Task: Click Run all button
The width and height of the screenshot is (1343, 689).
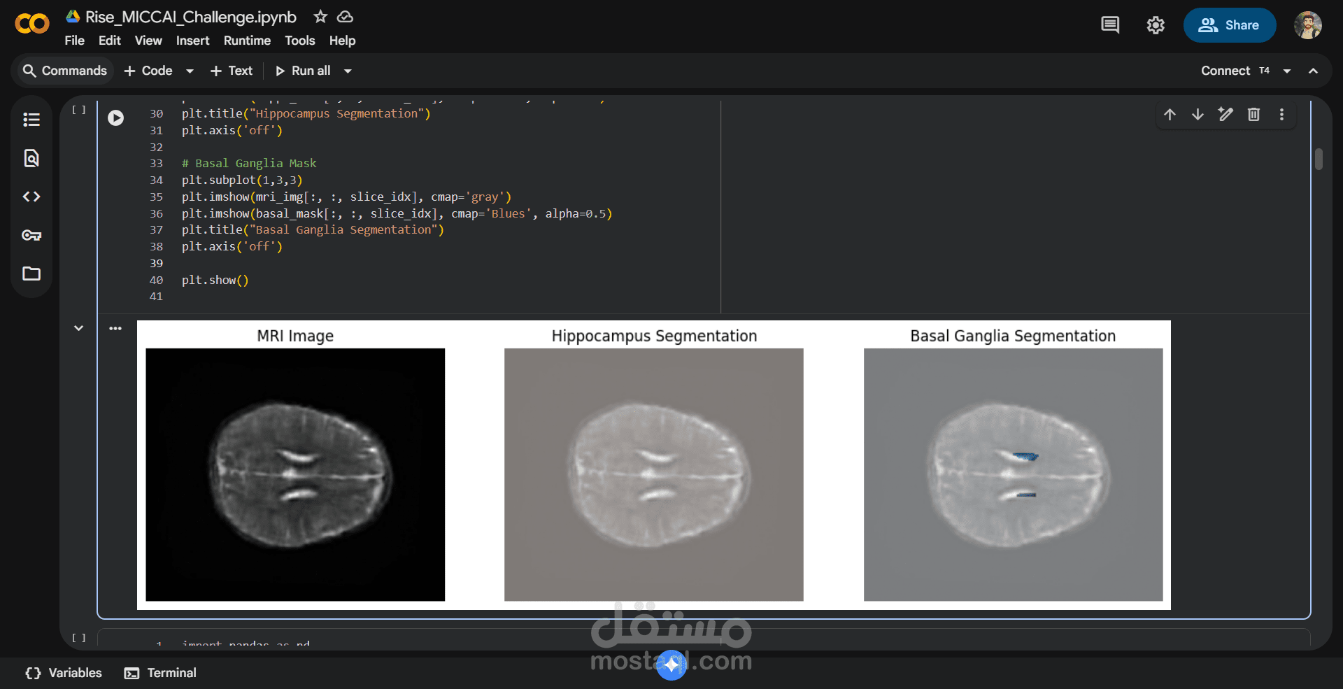Action: 304,71
